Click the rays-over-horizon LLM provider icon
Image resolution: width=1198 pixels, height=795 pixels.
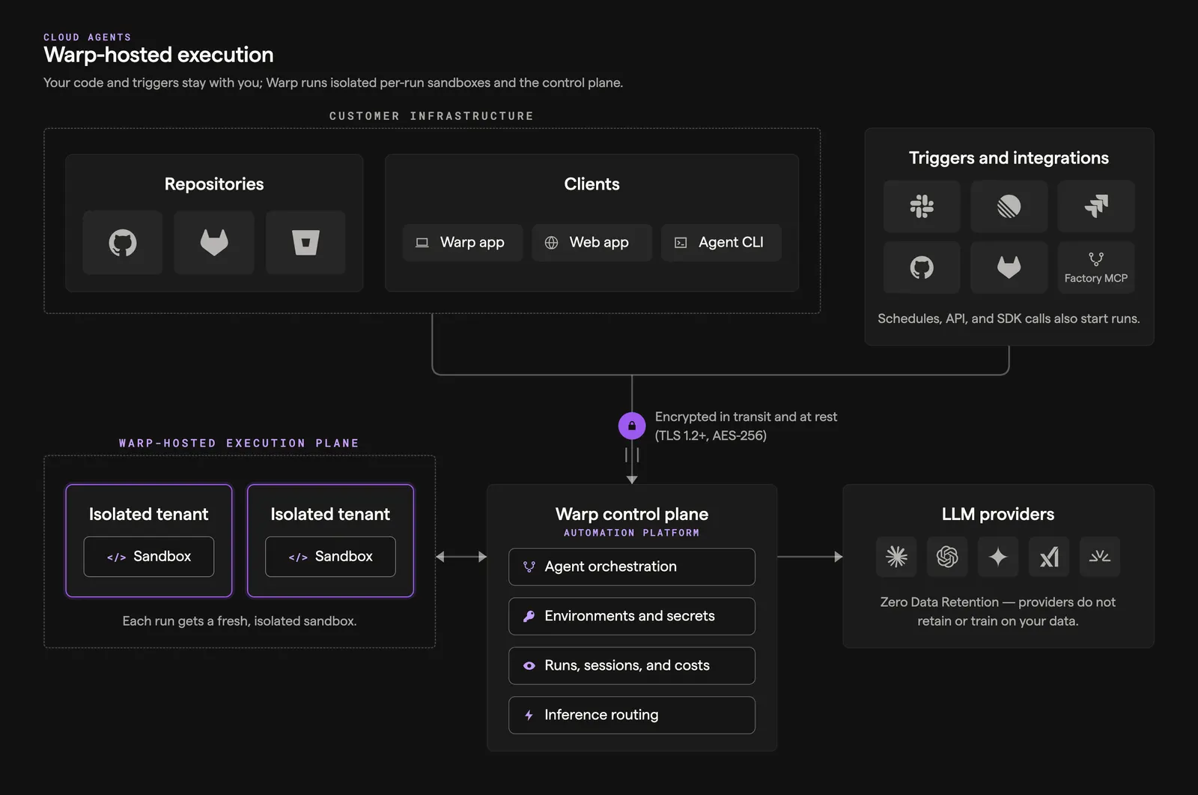pos(1100,556)
